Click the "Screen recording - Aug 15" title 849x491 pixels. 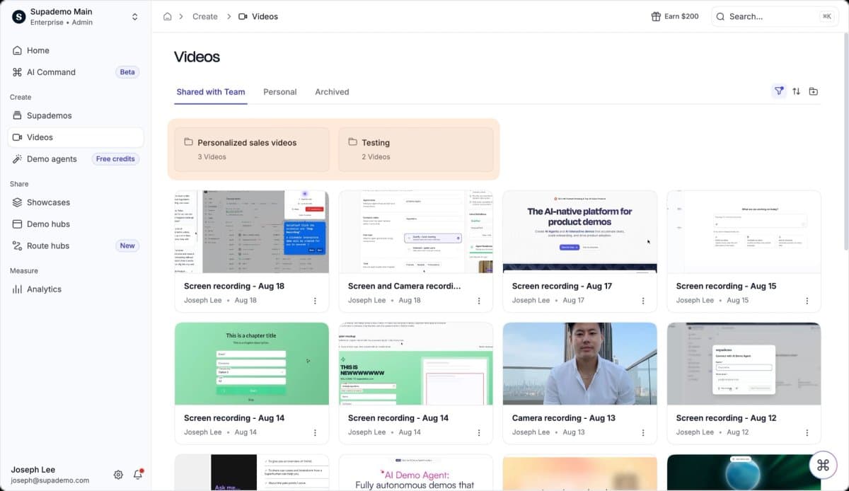pos(726,286)
